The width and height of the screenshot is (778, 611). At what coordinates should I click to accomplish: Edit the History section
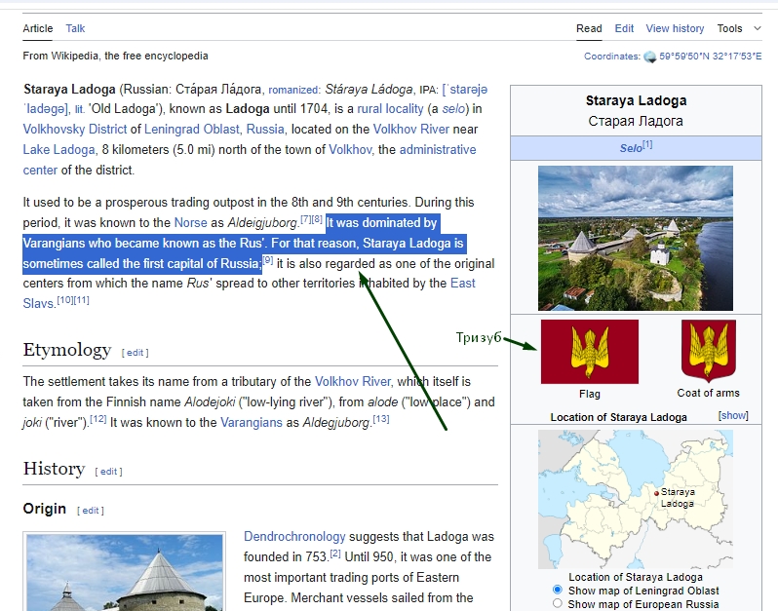(108, 472)
